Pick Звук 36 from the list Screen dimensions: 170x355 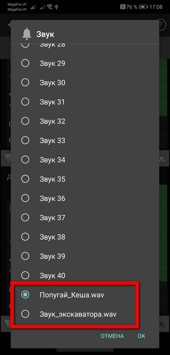[85, 198]
